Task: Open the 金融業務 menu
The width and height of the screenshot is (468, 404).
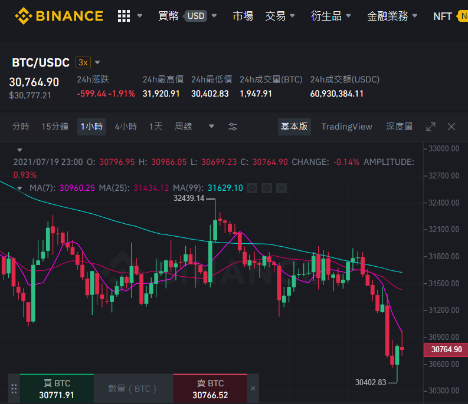Action: (x=387, y=16)
